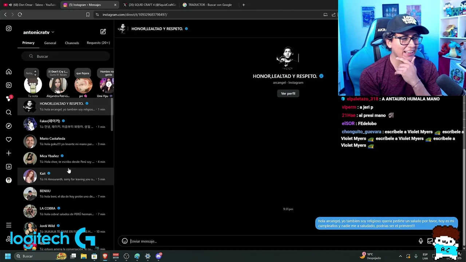Switch to the Primary inbox tab
466x262 pixels.
28,43
